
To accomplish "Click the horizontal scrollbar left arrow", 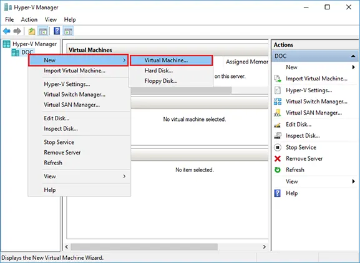I will (67, 247).
